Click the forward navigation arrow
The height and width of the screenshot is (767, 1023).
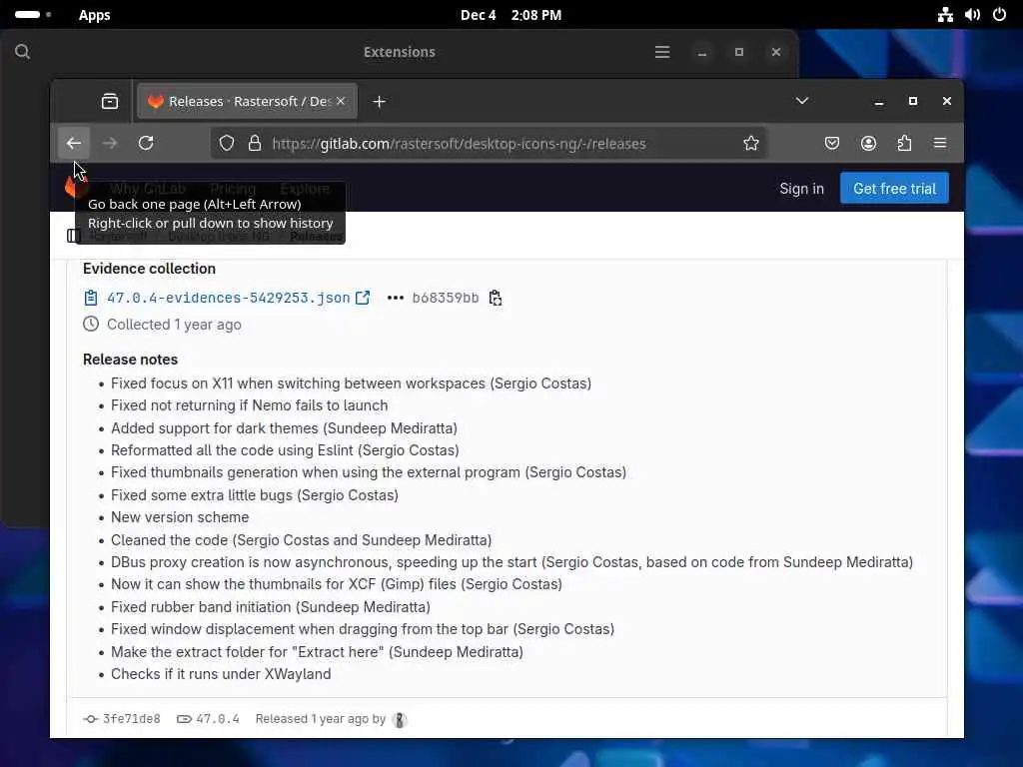pos(110,144)
